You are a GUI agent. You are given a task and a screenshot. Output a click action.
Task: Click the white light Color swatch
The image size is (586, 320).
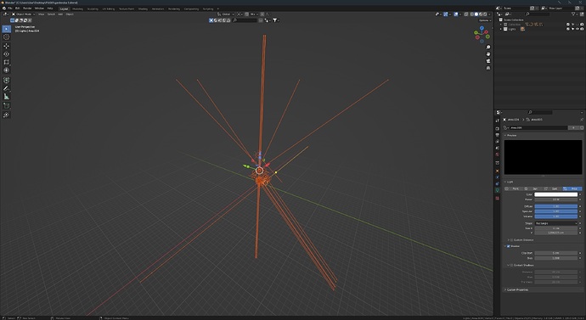tap(555, 194)
